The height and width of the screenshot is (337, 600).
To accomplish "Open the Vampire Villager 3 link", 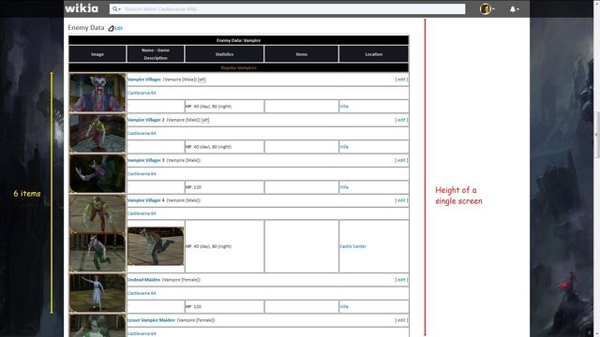I will 146,160.
